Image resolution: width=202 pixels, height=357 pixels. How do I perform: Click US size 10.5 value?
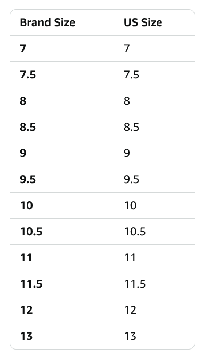point(135,232)
